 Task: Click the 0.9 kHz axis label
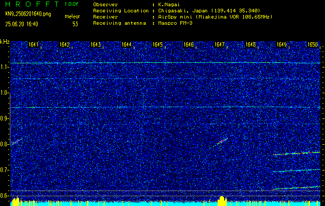click(x=4, y=118)
